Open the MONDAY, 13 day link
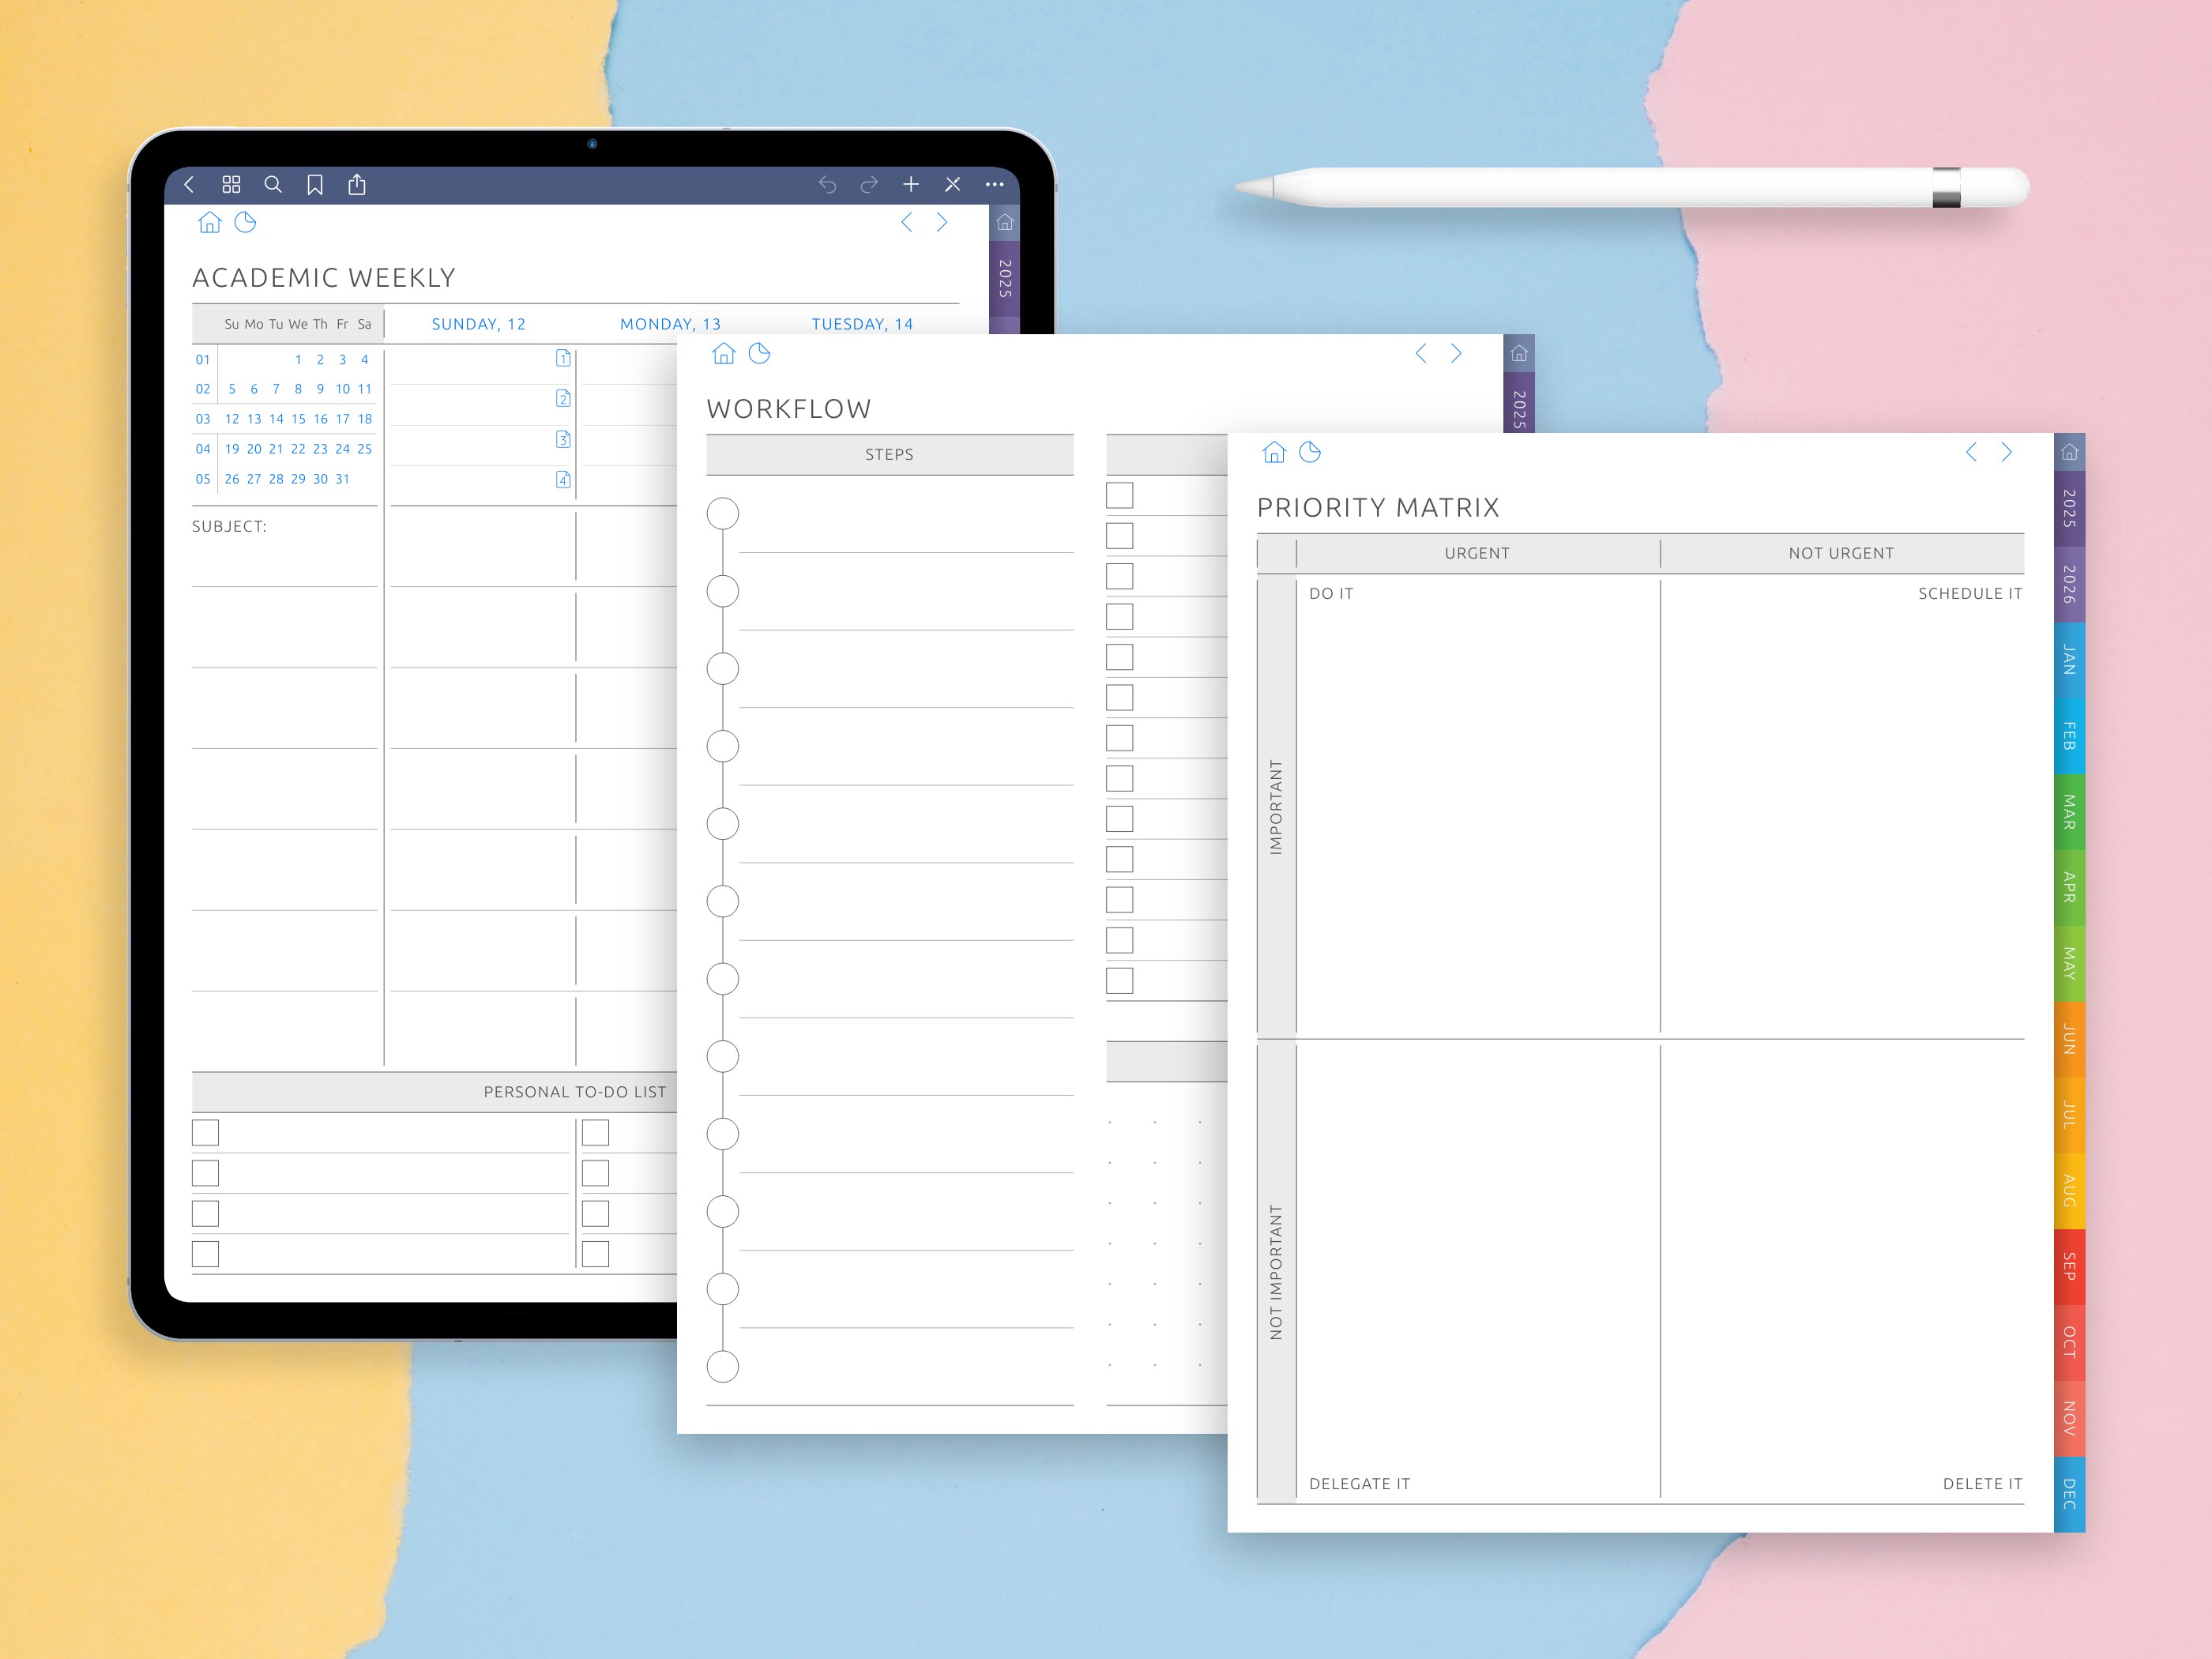The width and height of the screenshot is (2212, 1659). 670,323
